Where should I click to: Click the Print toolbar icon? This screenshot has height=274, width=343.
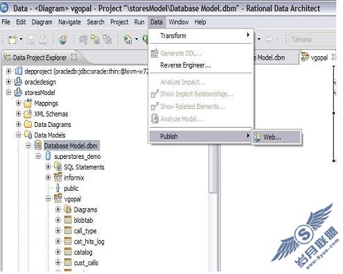pos(43,40)
